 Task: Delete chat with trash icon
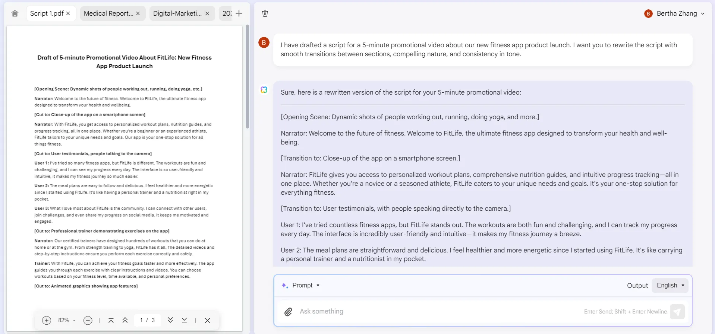pos(265,13)
